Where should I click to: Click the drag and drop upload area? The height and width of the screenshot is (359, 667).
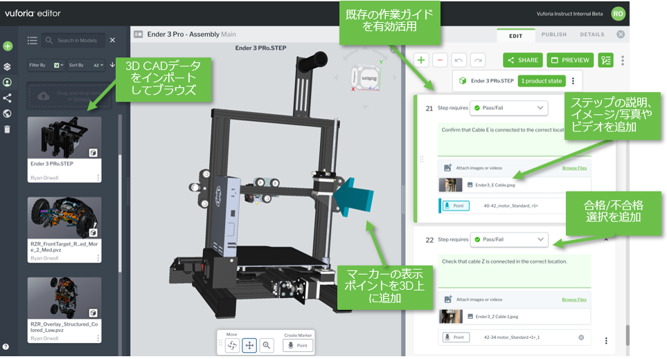(70, 95)
